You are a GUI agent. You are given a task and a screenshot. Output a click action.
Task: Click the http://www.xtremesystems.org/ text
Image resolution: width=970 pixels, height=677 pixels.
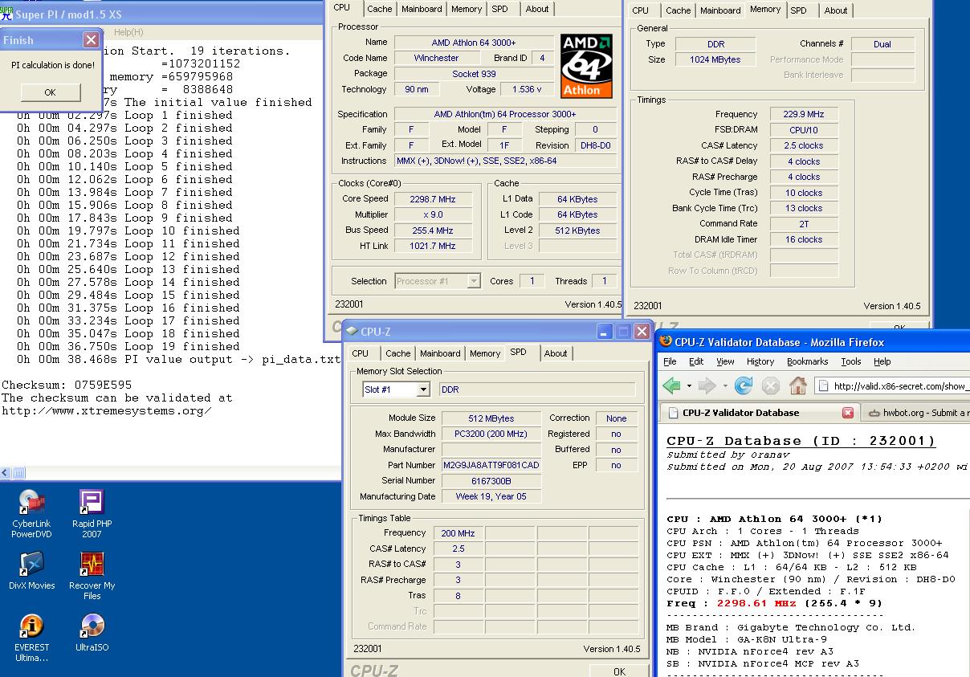107,410
